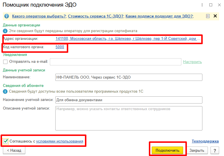Open organization address link 141100 Московская область
The image size is (224, 156).
click(x=128, y=39)
